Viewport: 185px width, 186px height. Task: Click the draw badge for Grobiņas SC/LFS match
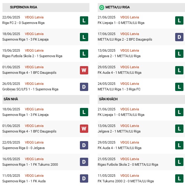(x=84, y=87)
